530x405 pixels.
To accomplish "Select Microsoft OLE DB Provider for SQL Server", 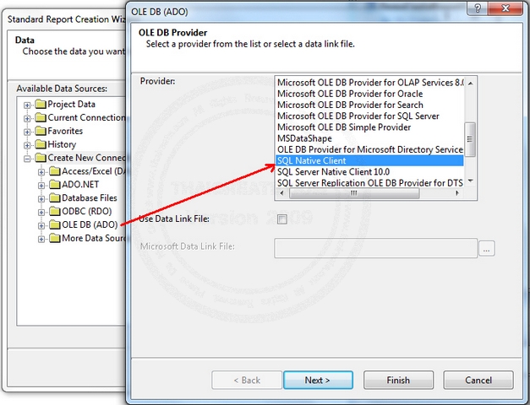I will pos(369,116).
